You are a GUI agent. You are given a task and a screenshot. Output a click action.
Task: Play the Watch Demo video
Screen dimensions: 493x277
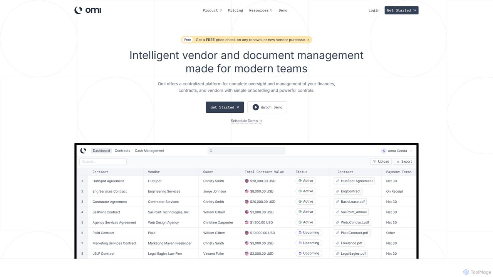(x=267, y=107)
